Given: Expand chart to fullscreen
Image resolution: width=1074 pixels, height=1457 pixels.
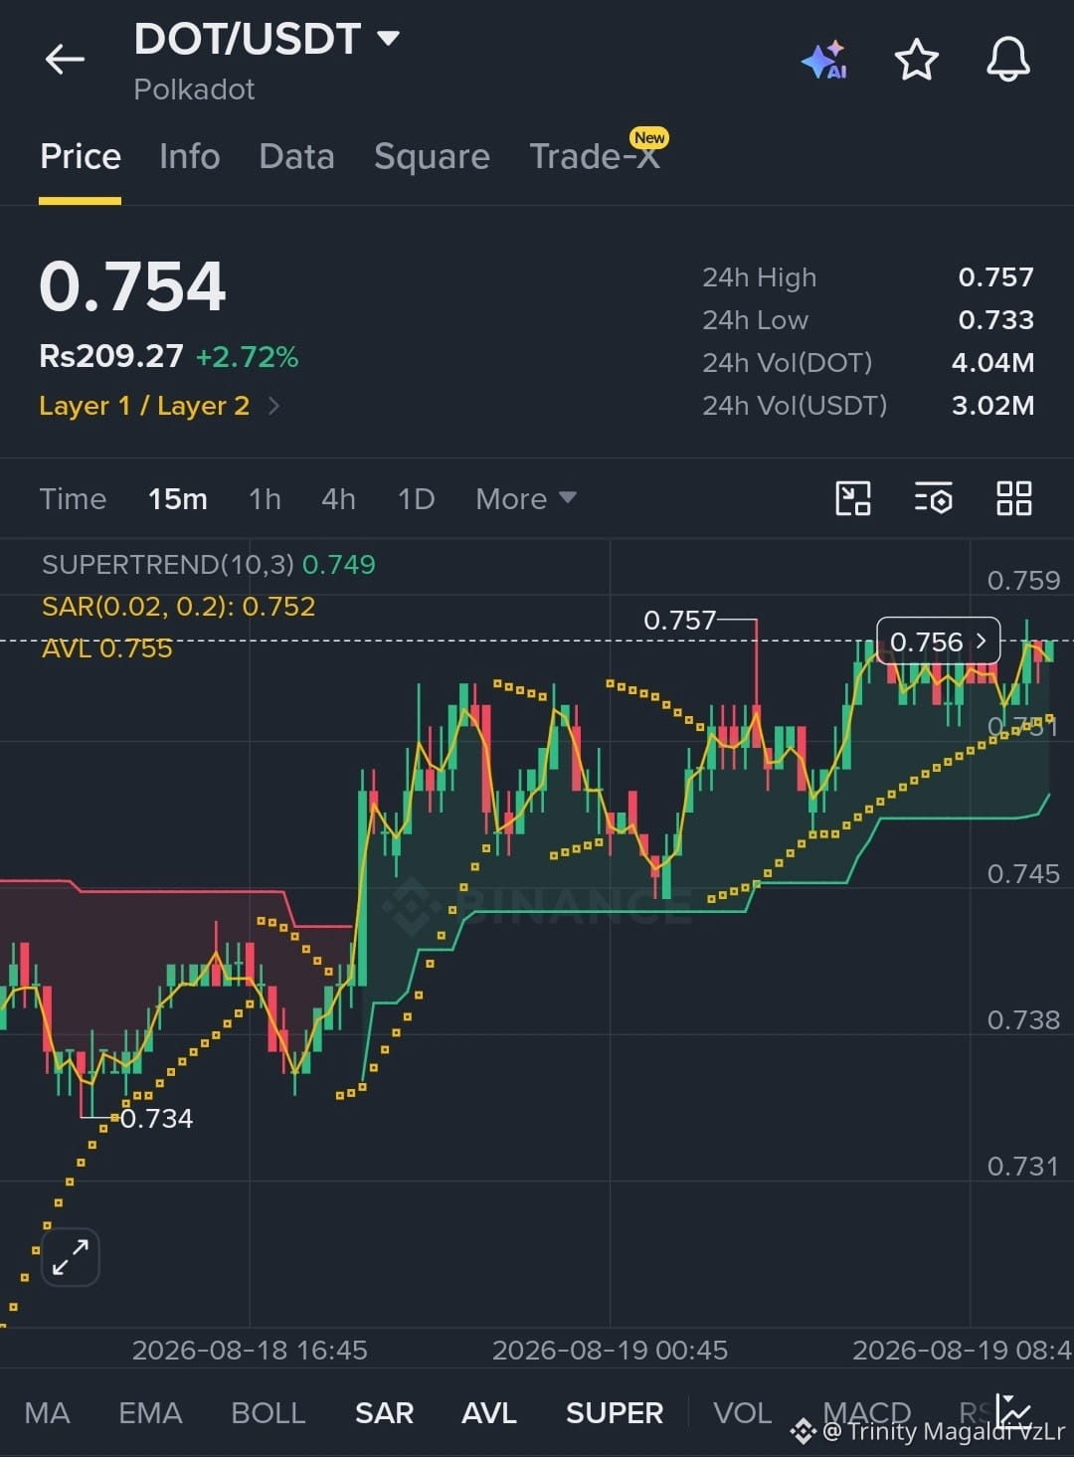Looking at the screenshot, I should 71,1257.
